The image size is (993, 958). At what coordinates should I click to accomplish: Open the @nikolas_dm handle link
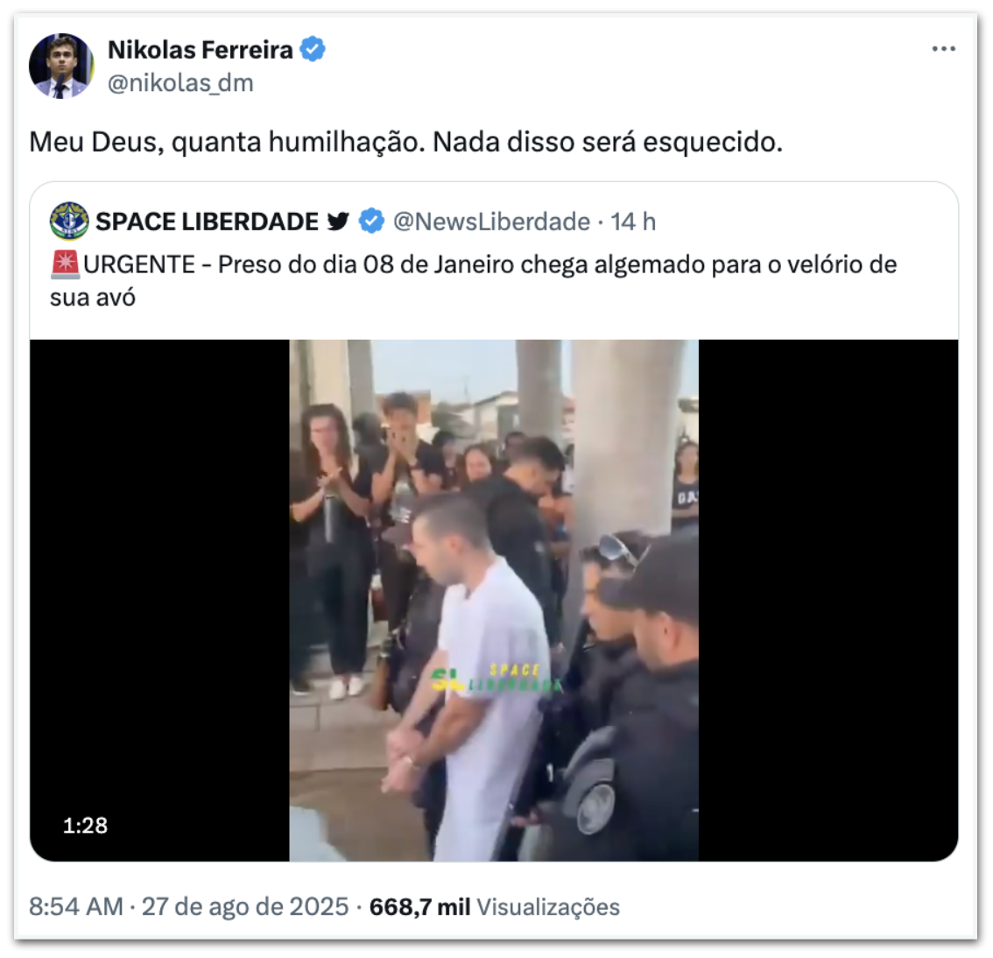[x=180, y=83]
